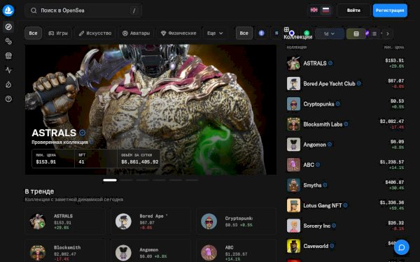Open the Angomon collection row

345,145
